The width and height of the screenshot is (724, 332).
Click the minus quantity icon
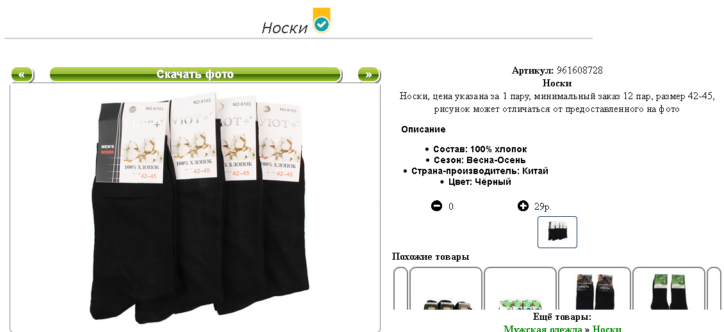(x=436, y=205)
